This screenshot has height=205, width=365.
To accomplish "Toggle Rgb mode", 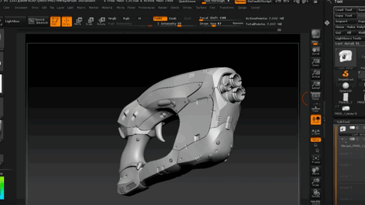I will [126, 18].
